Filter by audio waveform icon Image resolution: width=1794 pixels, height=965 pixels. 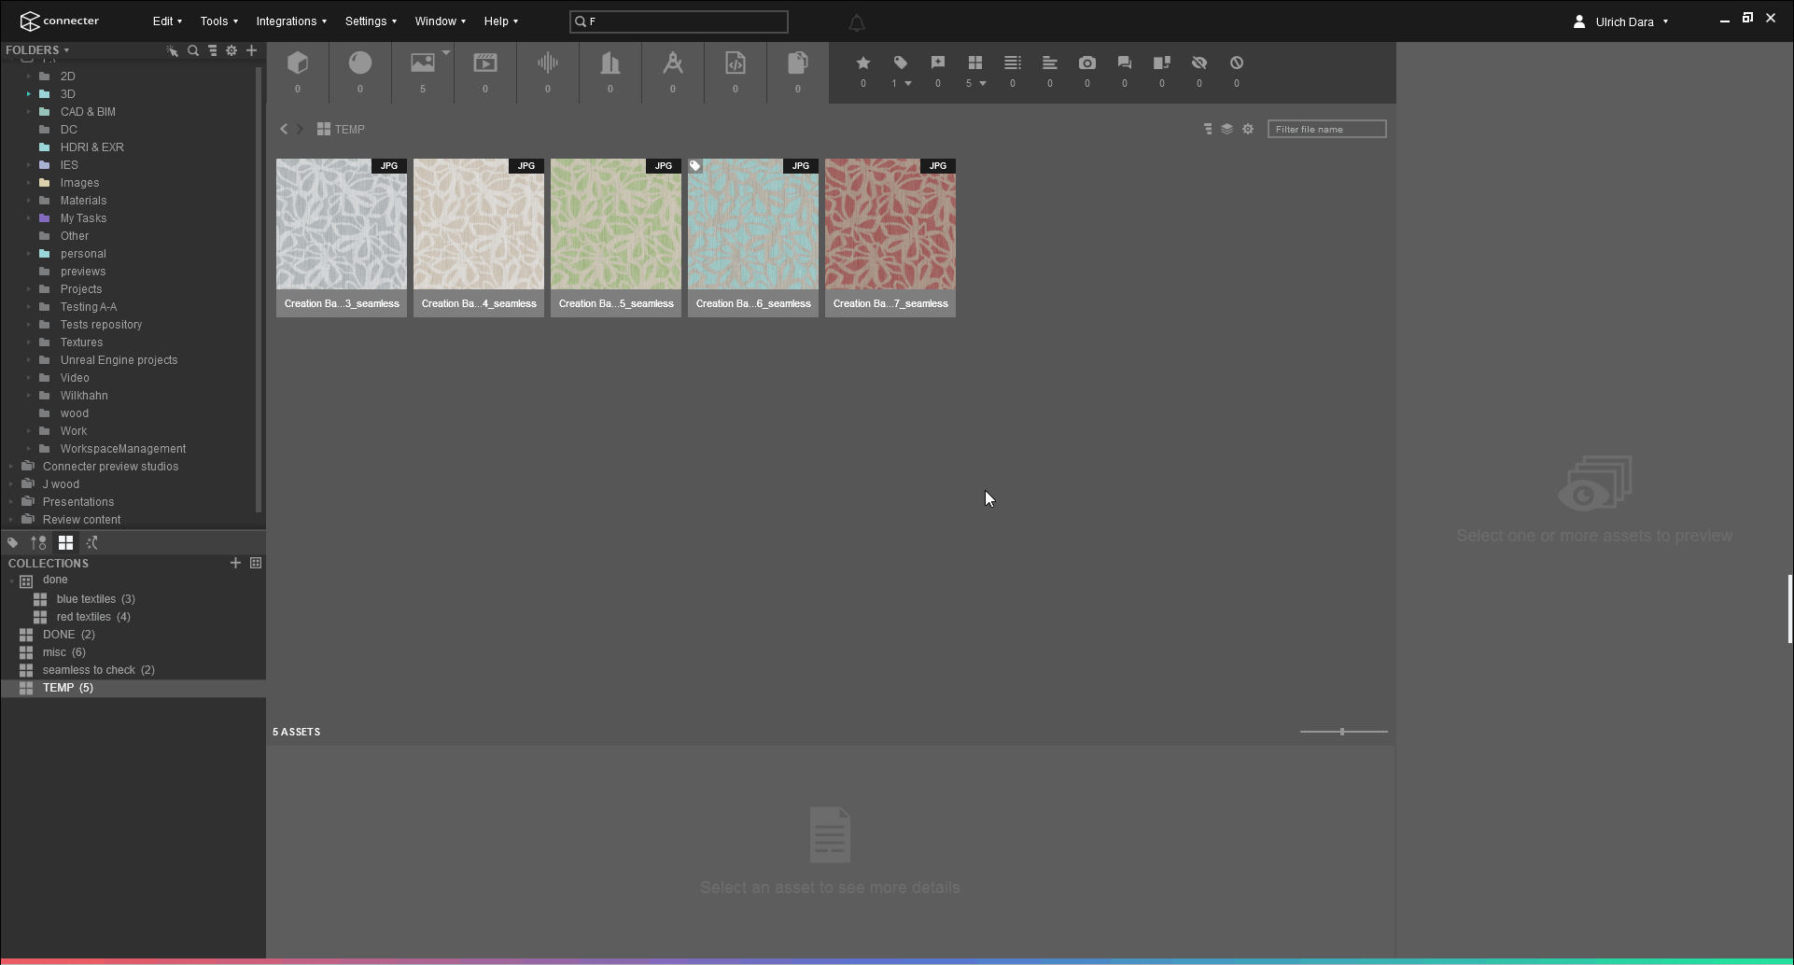(x=548, y=63)
